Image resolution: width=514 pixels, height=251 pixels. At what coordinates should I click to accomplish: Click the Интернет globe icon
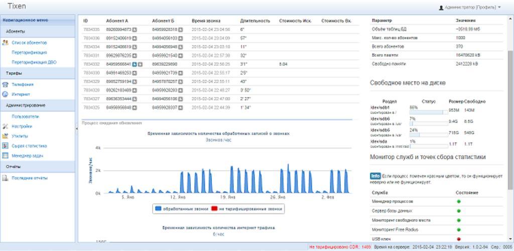click(6, 94)
